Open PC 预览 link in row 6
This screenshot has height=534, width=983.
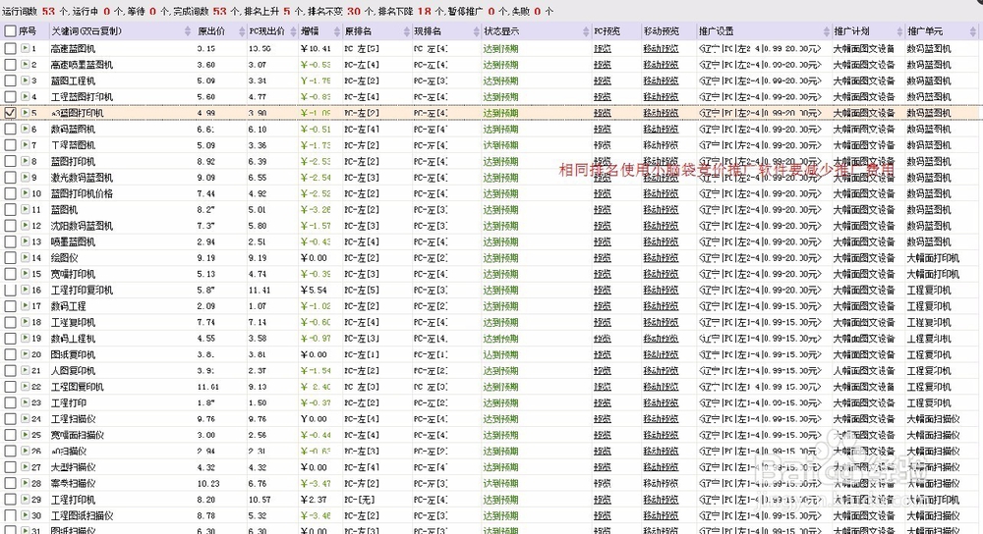pos(602,129)
